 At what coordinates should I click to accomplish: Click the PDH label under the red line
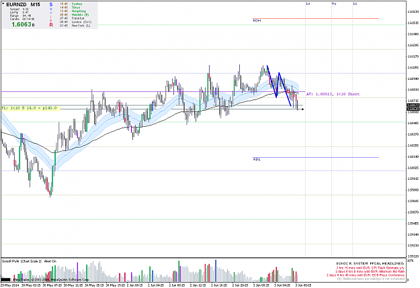[257, 21]
